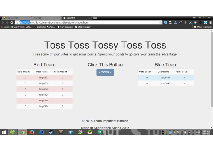This screenshot has height=151, width=213.
Task: Click the Joe profile button in title bar
Action: (194, 17)
